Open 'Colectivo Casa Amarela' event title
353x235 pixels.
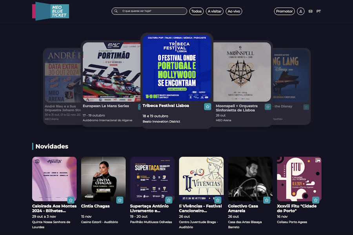(243, 208)
